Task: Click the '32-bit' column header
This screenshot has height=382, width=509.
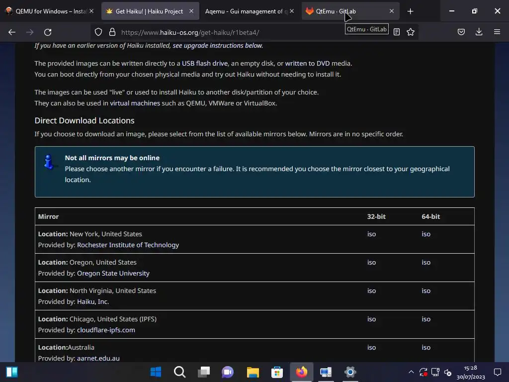Action: (x=376, y=216)
